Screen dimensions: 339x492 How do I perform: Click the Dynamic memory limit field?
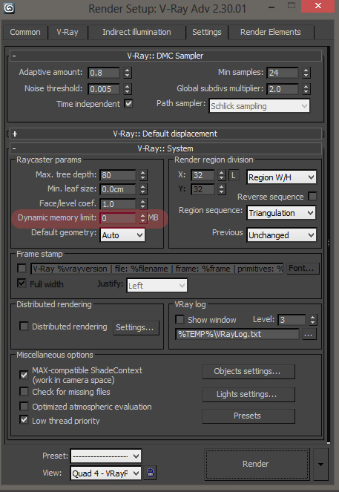tap(118, 218)
